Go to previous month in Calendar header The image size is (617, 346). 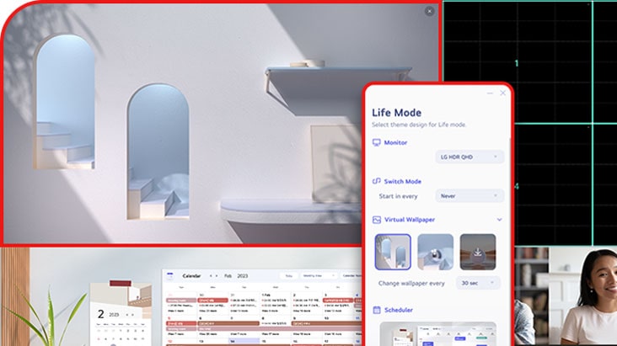(x=211, y=275)
